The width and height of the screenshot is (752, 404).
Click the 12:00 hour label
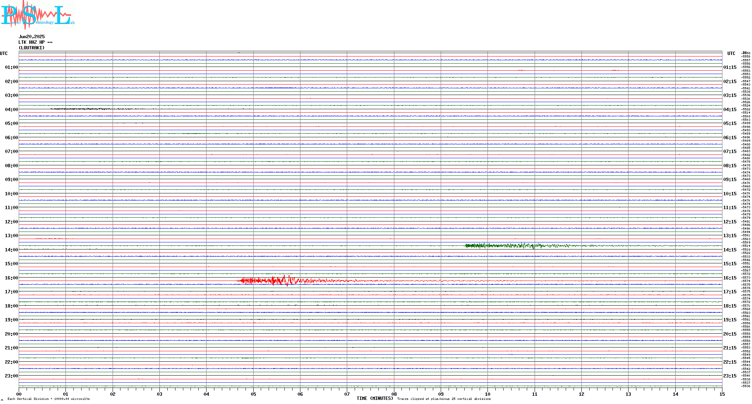point(12,222)
